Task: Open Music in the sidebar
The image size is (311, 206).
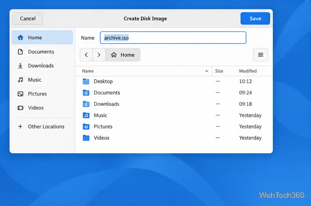Action: tap(42, 80)
